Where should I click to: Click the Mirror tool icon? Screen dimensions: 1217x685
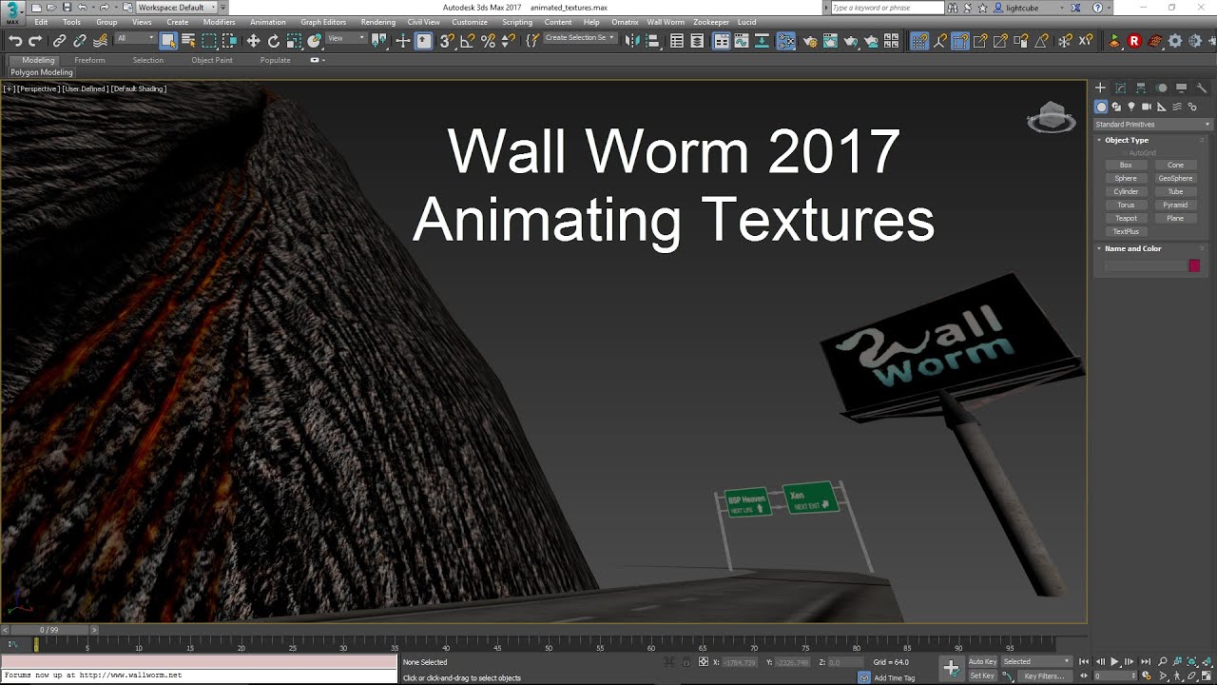coord(631,41)
